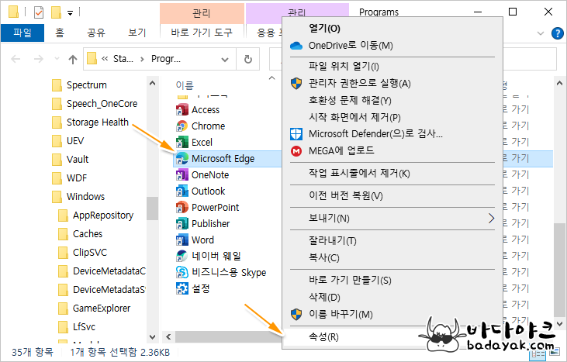Choose 이전 버전 복원(V)

pos(392,196)
